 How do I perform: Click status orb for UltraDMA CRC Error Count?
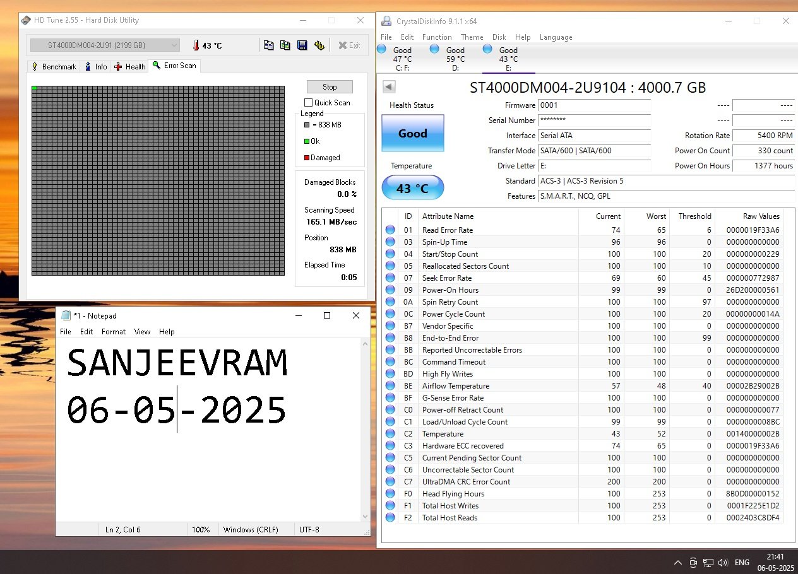point(390,482)
